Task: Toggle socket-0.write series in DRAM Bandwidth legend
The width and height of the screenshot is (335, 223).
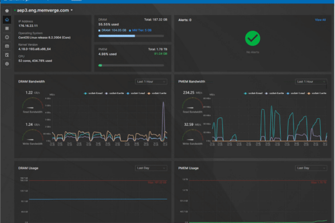Action: [x=115, y=93]
